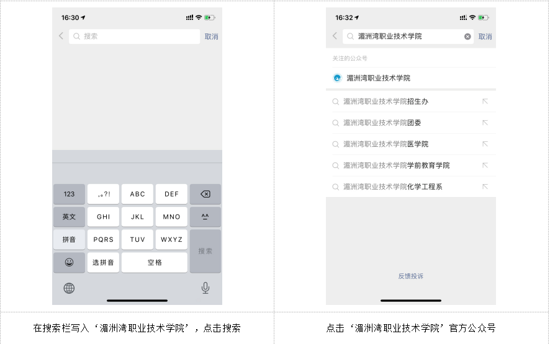Click 取消 on the right phone screen
The image size is (550, 344).
pos(485,37)
